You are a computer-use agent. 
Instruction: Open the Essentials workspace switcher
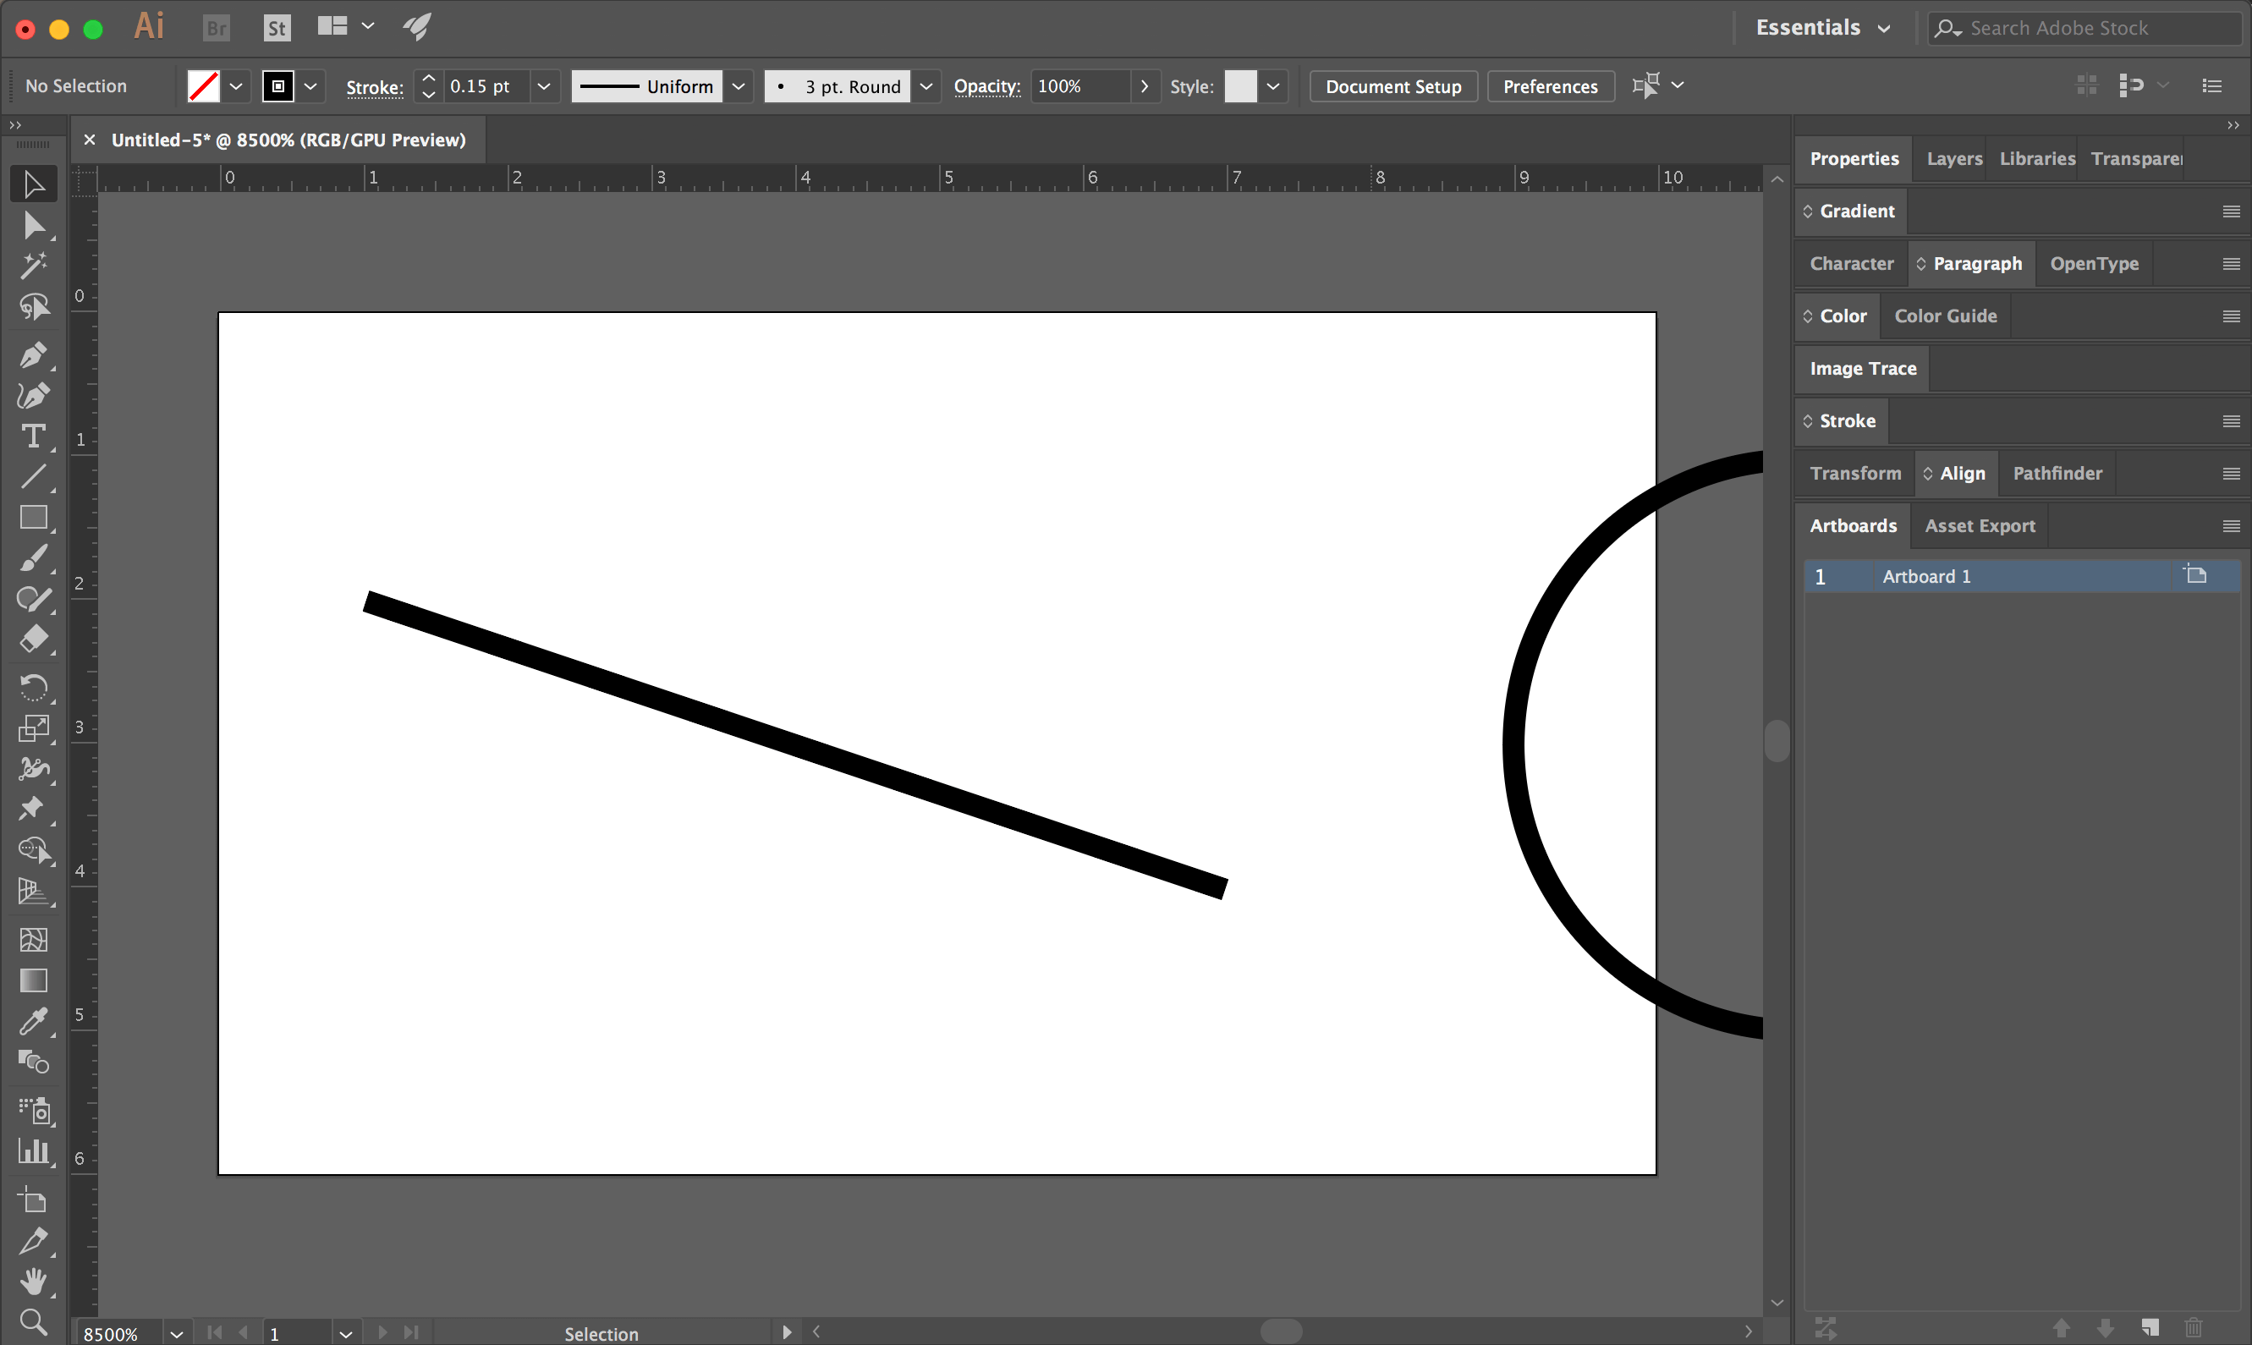[1823, 27]
